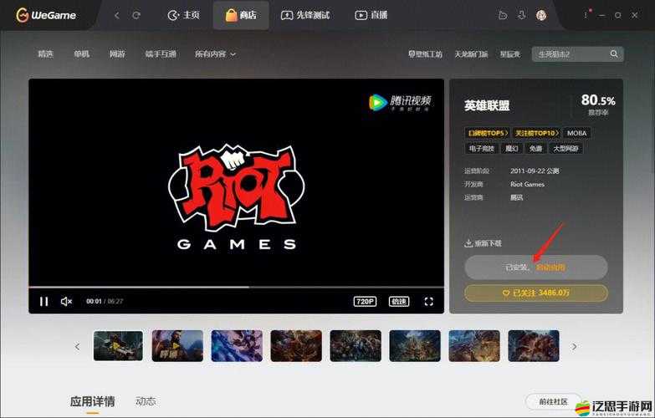Open the 先锋测试 tab
Screen dimensions: 655x418
click(x=304, y=15)
